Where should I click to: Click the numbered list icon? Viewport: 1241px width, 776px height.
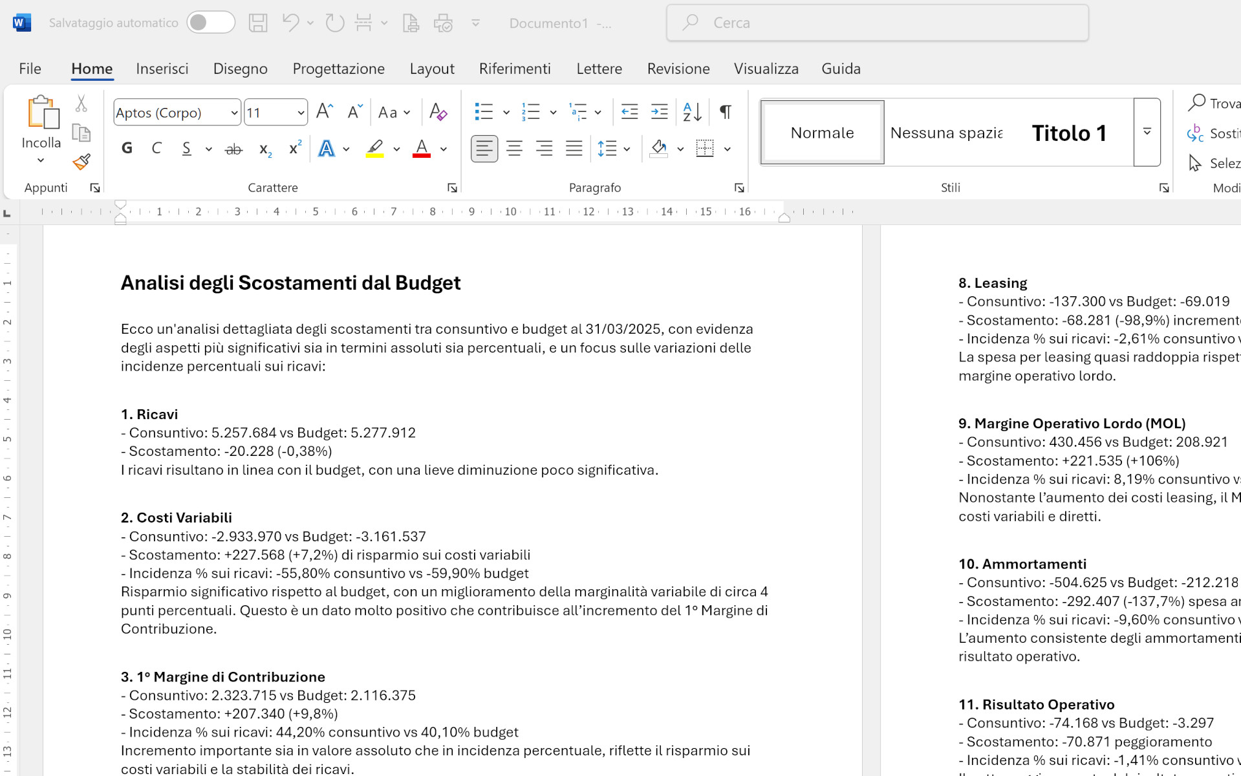tap(531, 112)
